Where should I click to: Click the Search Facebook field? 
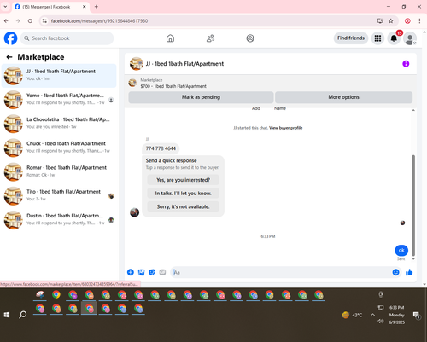coord(67,38)
